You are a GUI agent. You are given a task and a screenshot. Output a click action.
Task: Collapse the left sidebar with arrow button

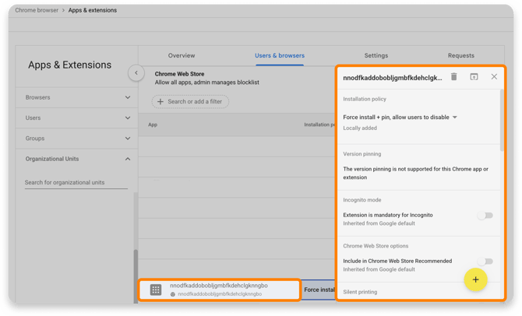[136, 73]
